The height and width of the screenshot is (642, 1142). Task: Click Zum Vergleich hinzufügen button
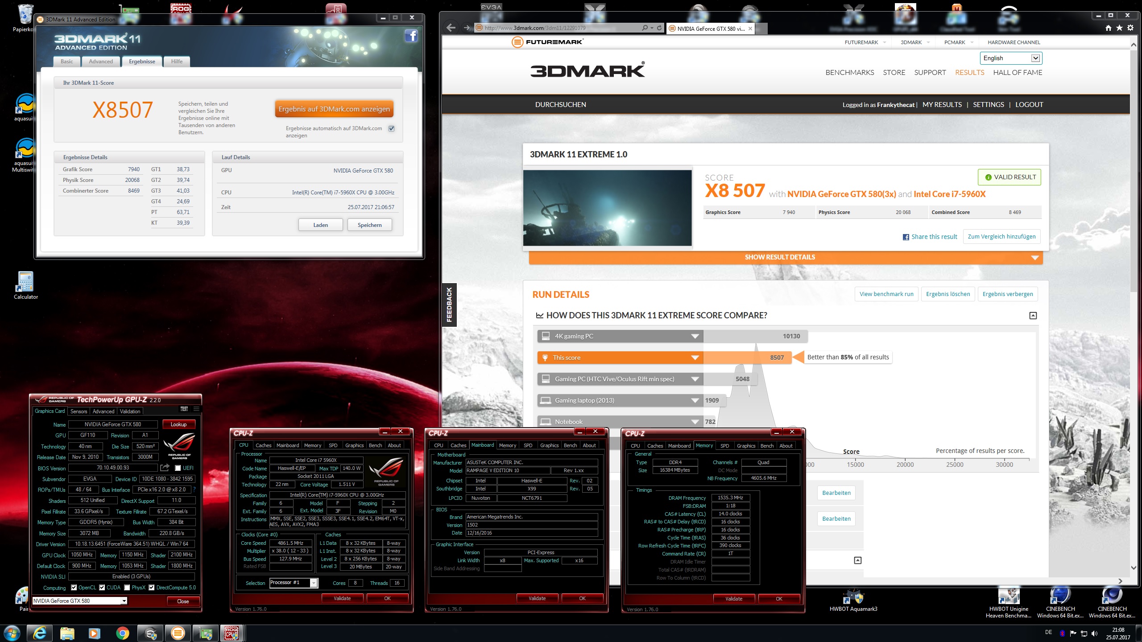pyautogui.click(x=1001, y=237)
